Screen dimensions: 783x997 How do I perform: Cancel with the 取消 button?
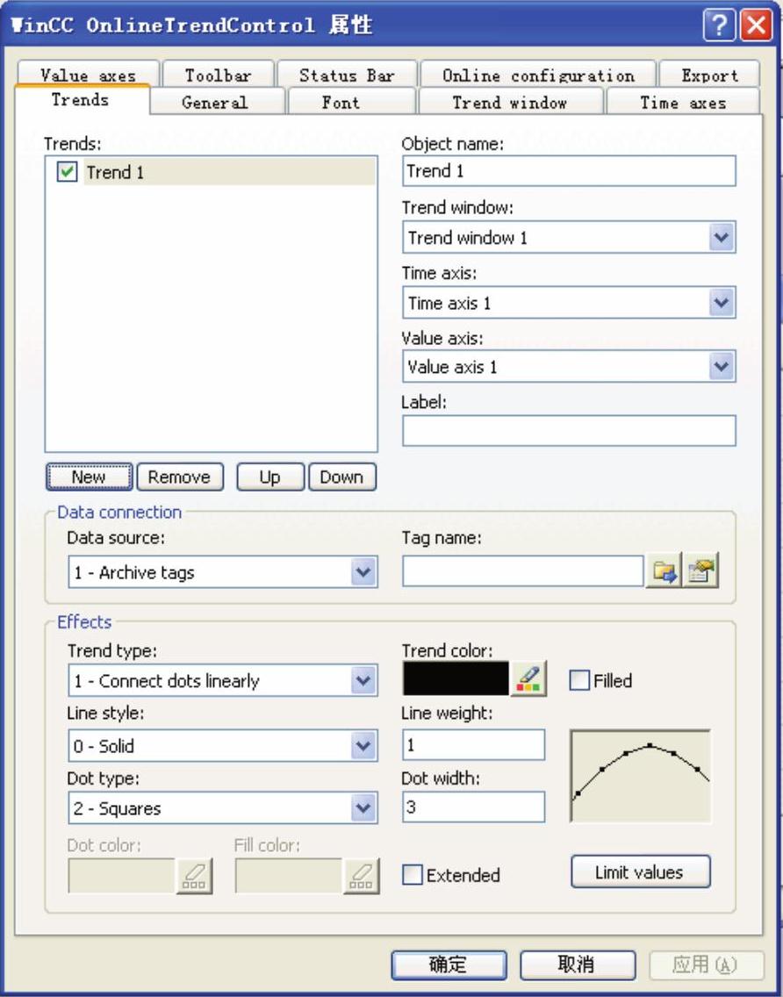coord(577,965)
